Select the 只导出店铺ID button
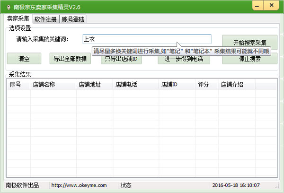The width and height of the screenshot is (284, 193). (x=121, y=59)
